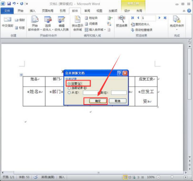The width and height of the screenshot is (193, 181).
Task: Click the table move handle
Action: (21, 75)
